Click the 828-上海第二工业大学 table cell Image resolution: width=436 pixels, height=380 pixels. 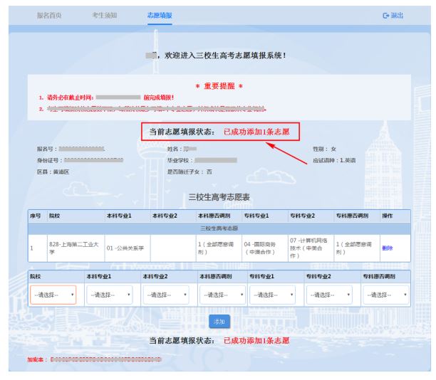coord(74,248)
